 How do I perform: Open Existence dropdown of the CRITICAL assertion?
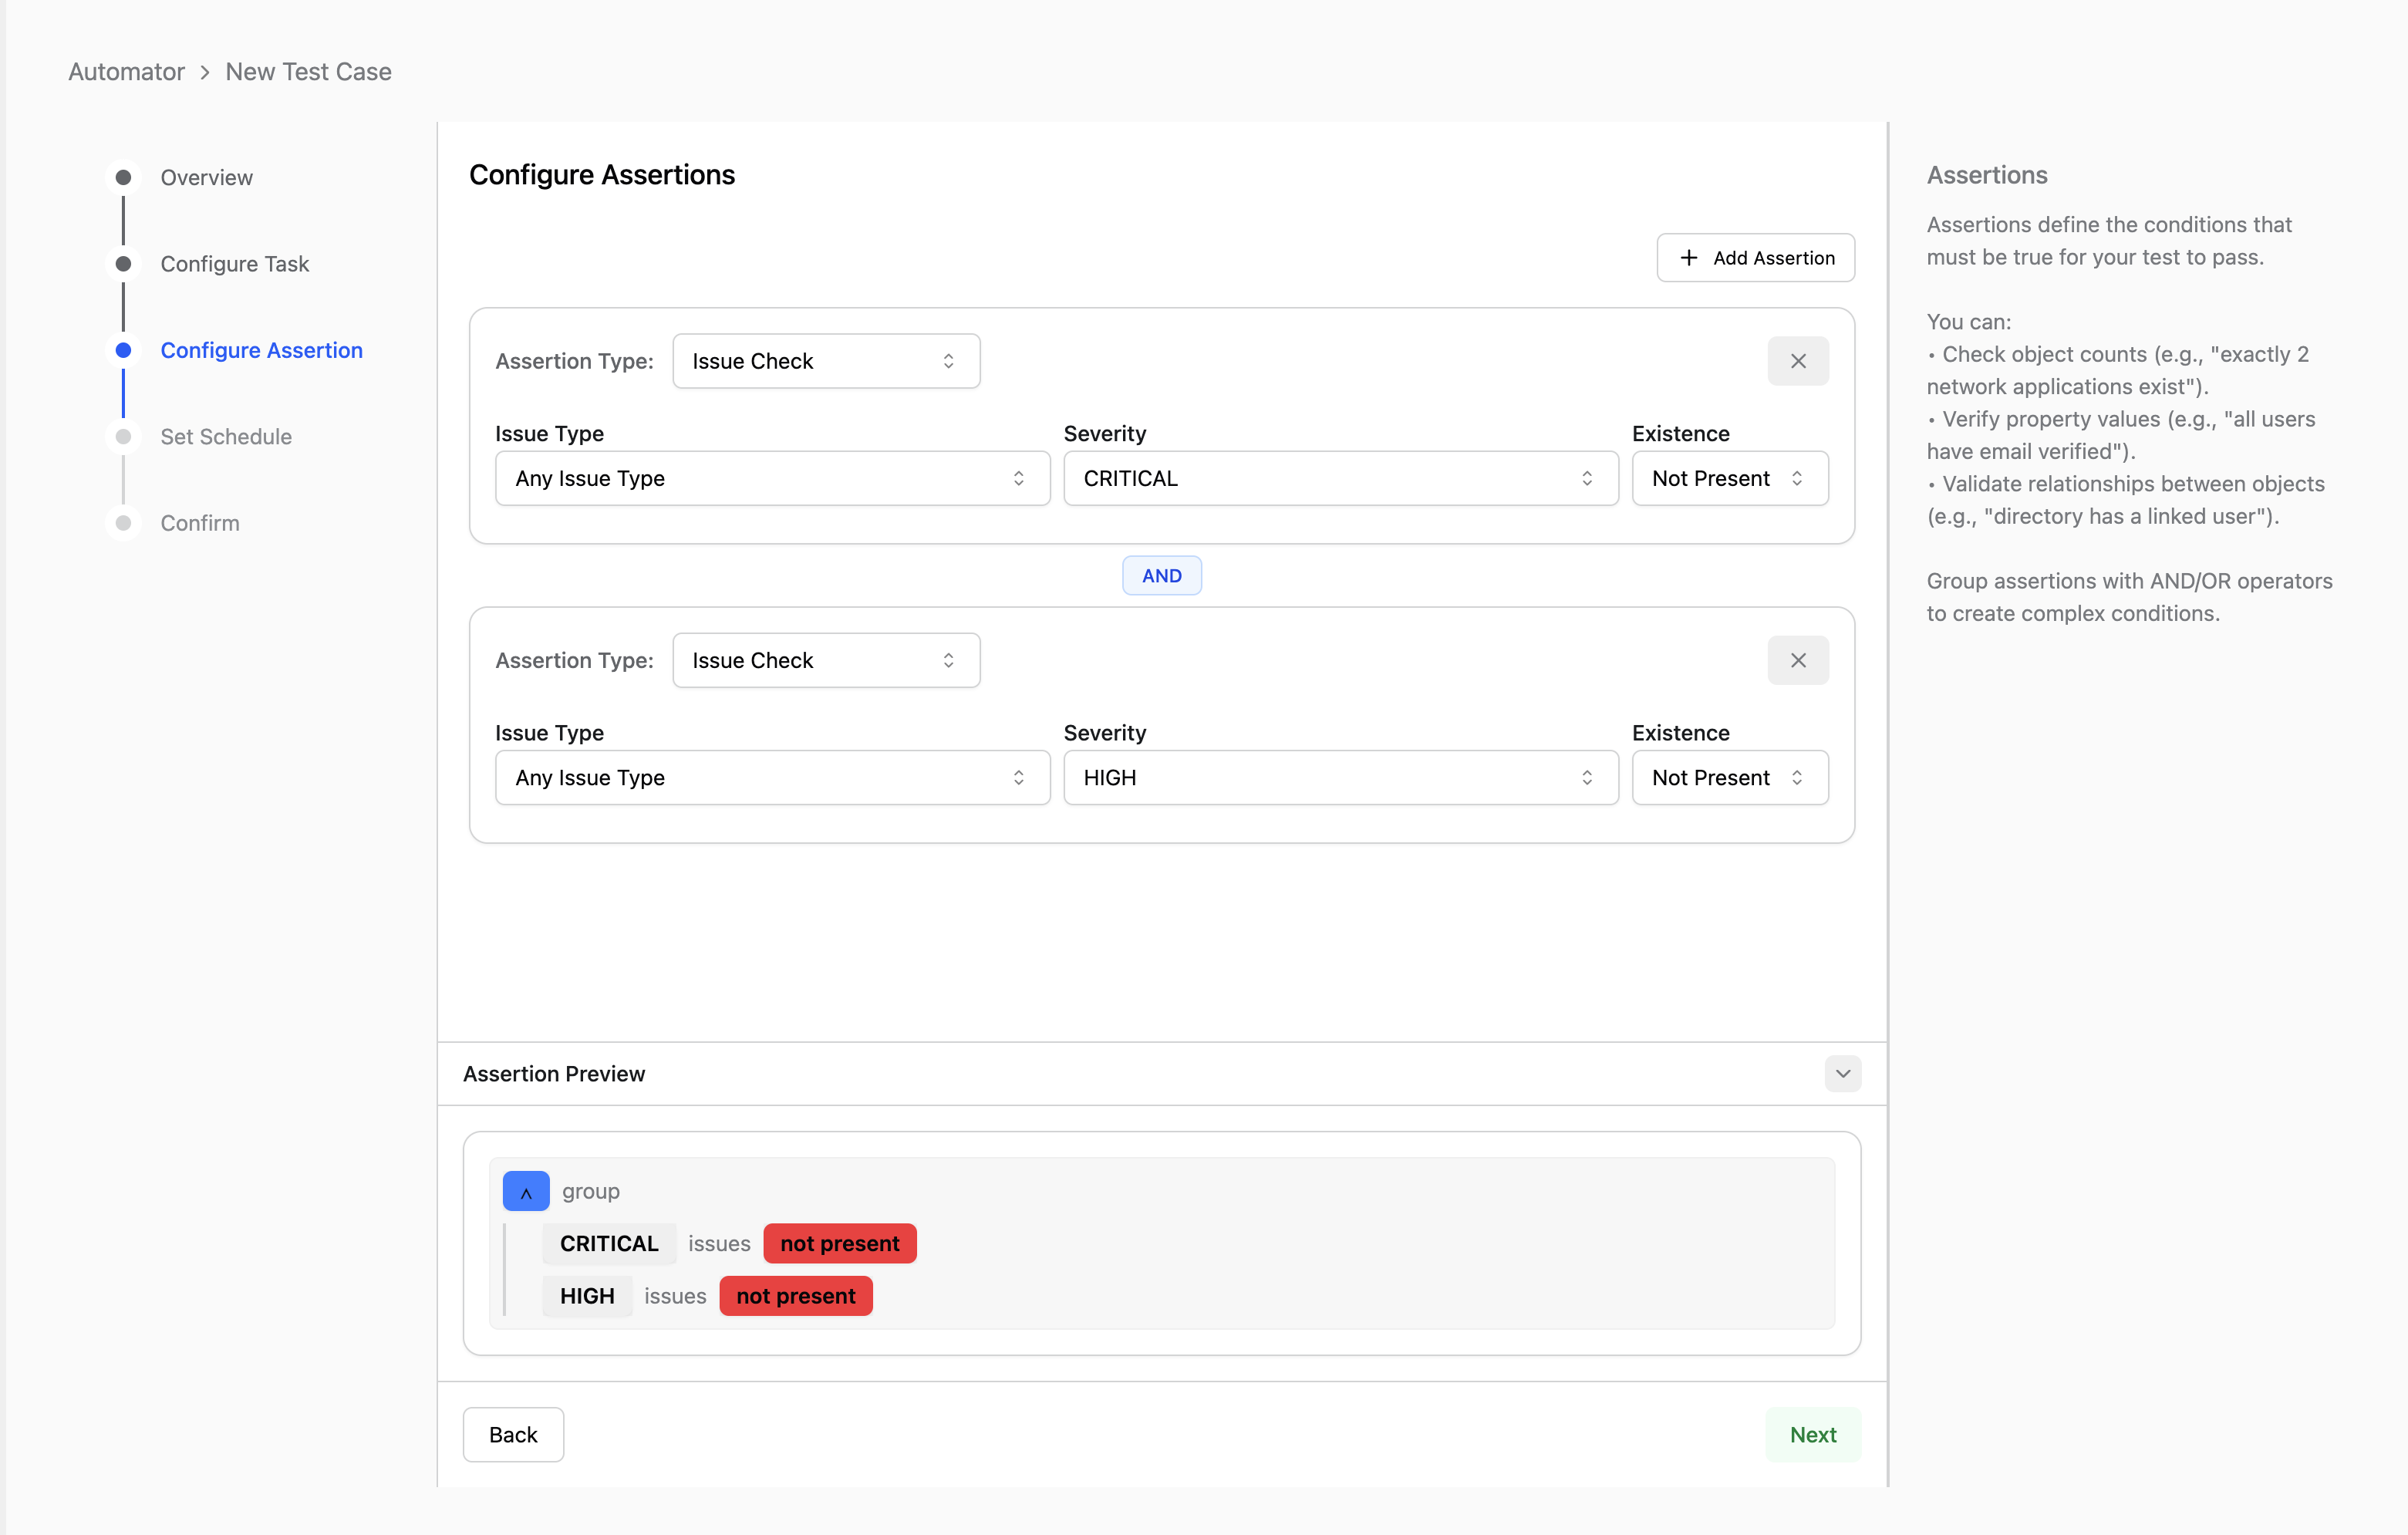coord(1729,478)
